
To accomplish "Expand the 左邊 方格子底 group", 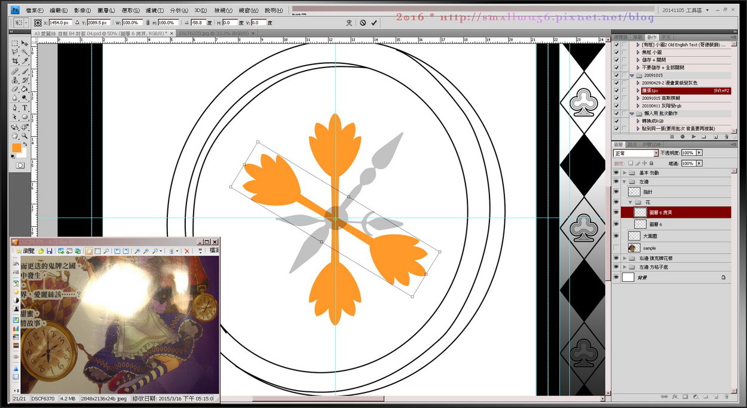I will click(x=625, y=266).
